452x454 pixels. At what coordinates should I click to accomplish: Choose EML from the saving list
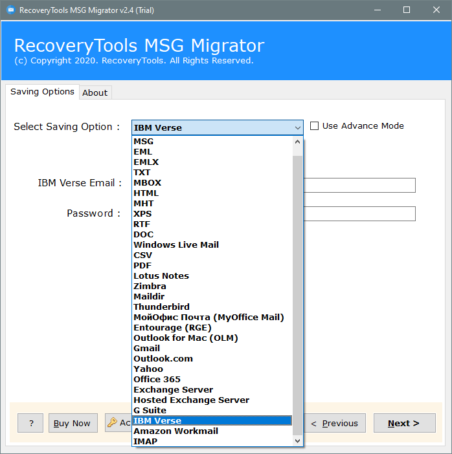pyautogui.click(x=212, y=152)
